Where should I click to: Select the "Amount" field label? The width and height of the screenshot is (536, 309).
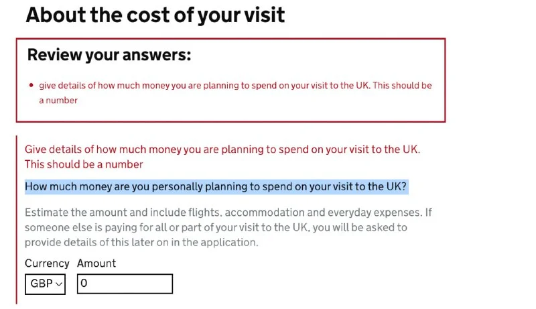(96, 263)
